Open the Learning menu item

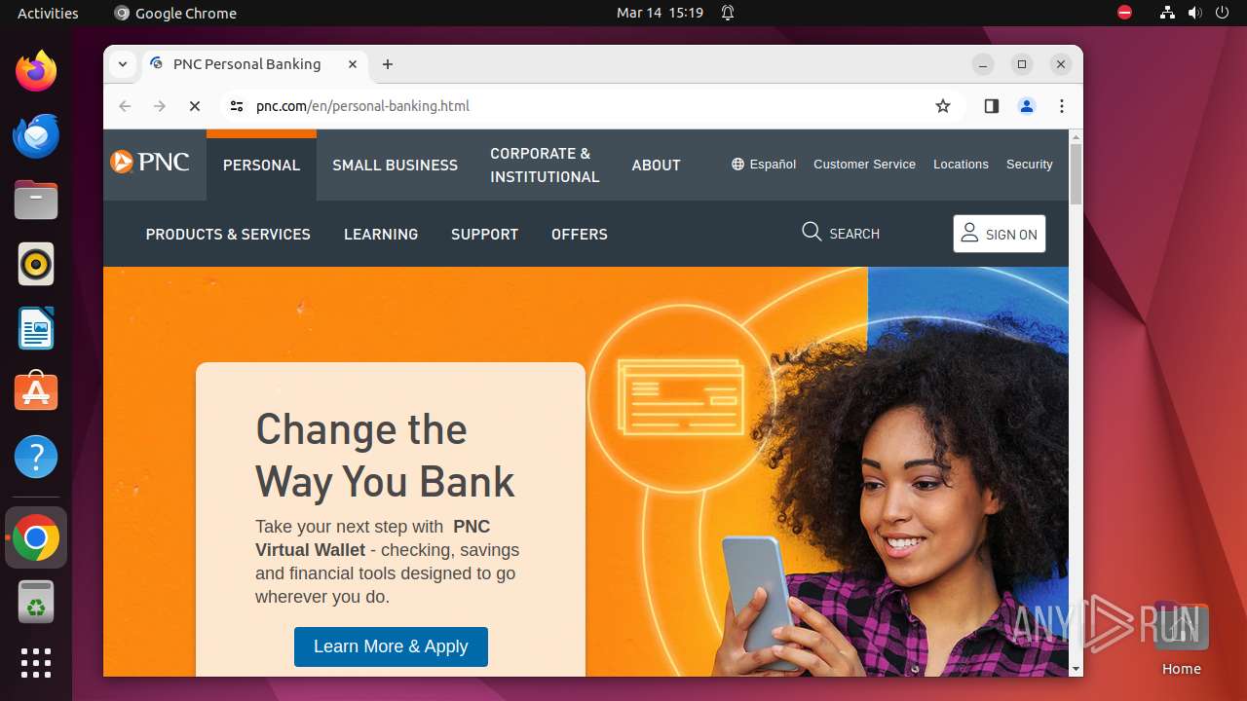click(x=381, y=235)
